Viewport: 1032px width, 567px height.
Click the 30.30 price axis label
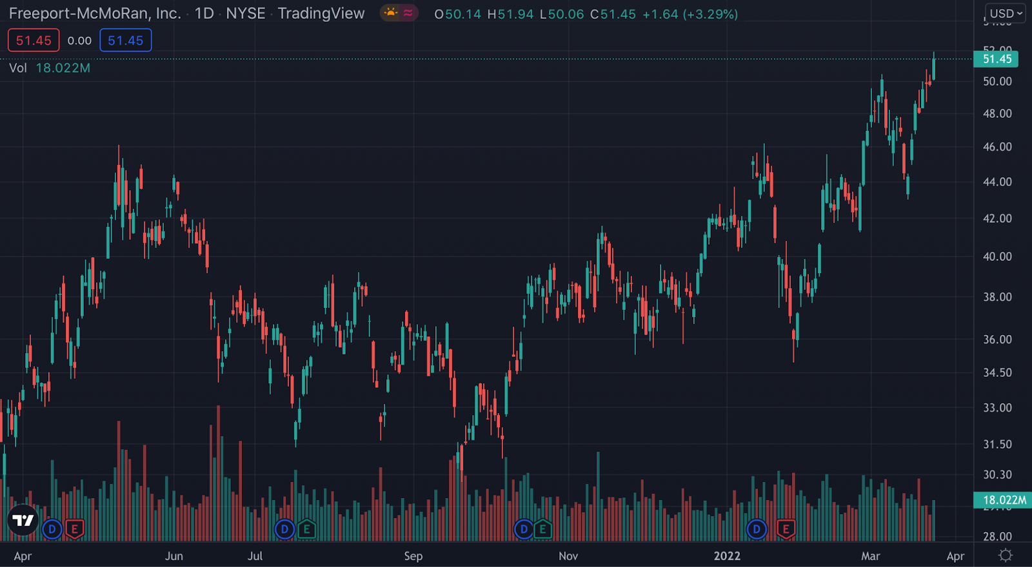[997, 475]
